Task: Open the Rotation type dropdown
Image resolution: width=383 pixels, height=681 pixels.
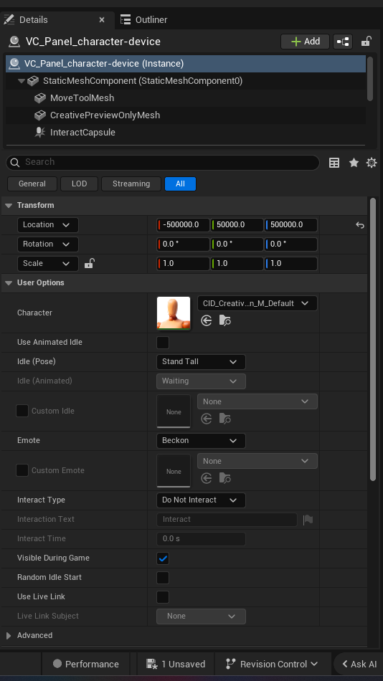Action: click(48, 244)
